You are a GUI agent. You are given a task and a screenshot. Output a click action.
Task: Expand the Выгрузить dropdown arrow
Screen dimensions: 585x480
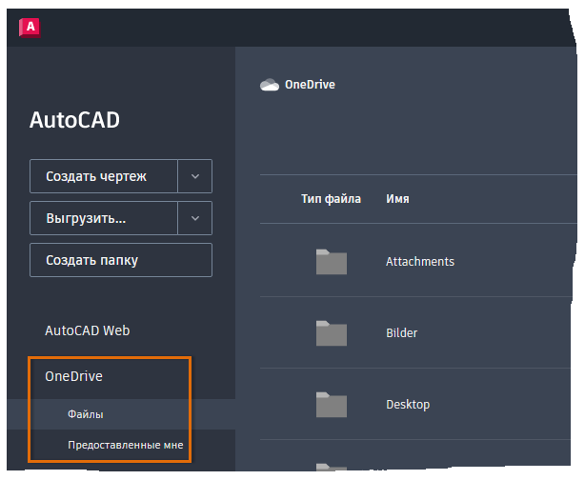tap(195, 218)
